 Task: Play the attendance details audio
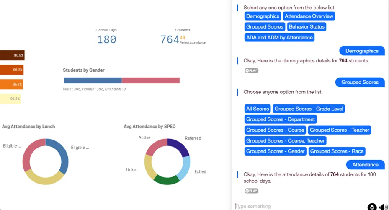[x=251, y=191]
